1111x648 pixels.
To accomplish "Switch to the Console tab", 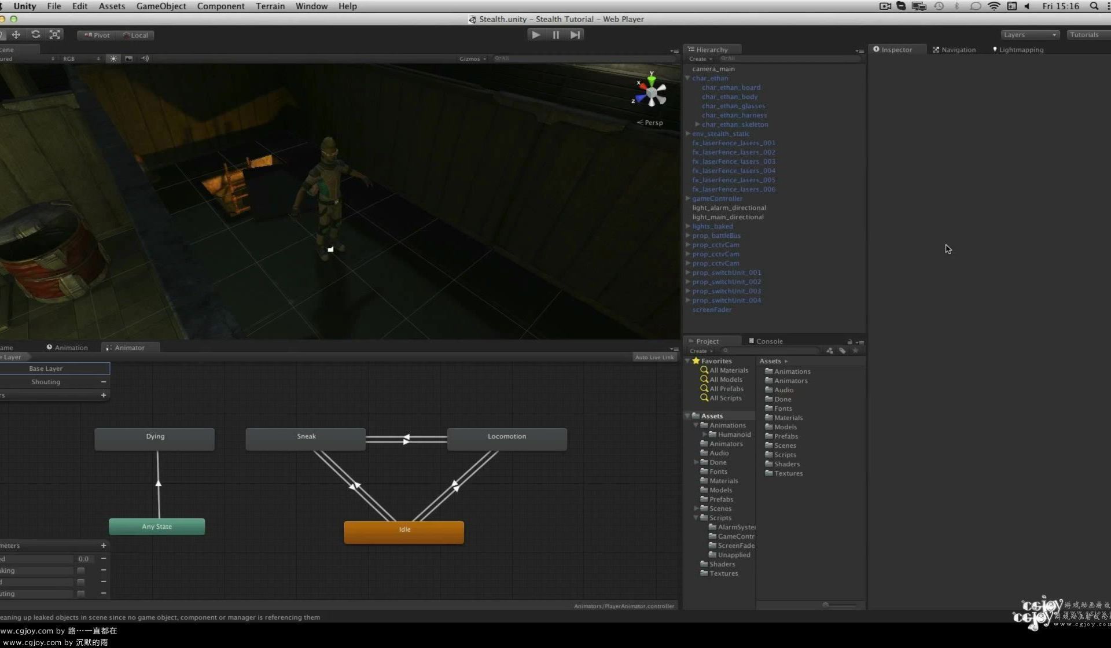I will 765,341.
